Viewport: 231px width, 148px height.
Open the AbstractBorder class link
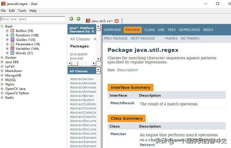click(x=82, y=96)
